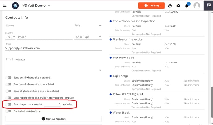Screen dimensions: 213x125
Task: Click the CAD$200.00 sub-contractor rate
Action: pyautogui.click(x=171, y=12)
